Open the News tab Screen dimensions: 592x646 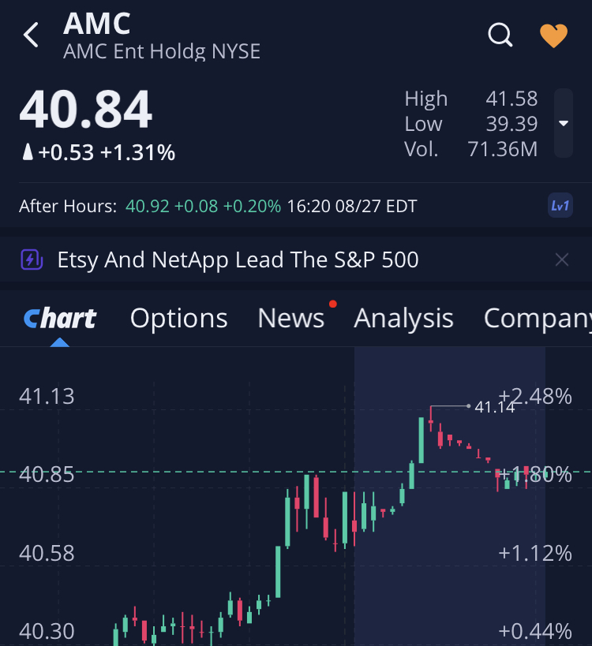[x=290, y=318]
